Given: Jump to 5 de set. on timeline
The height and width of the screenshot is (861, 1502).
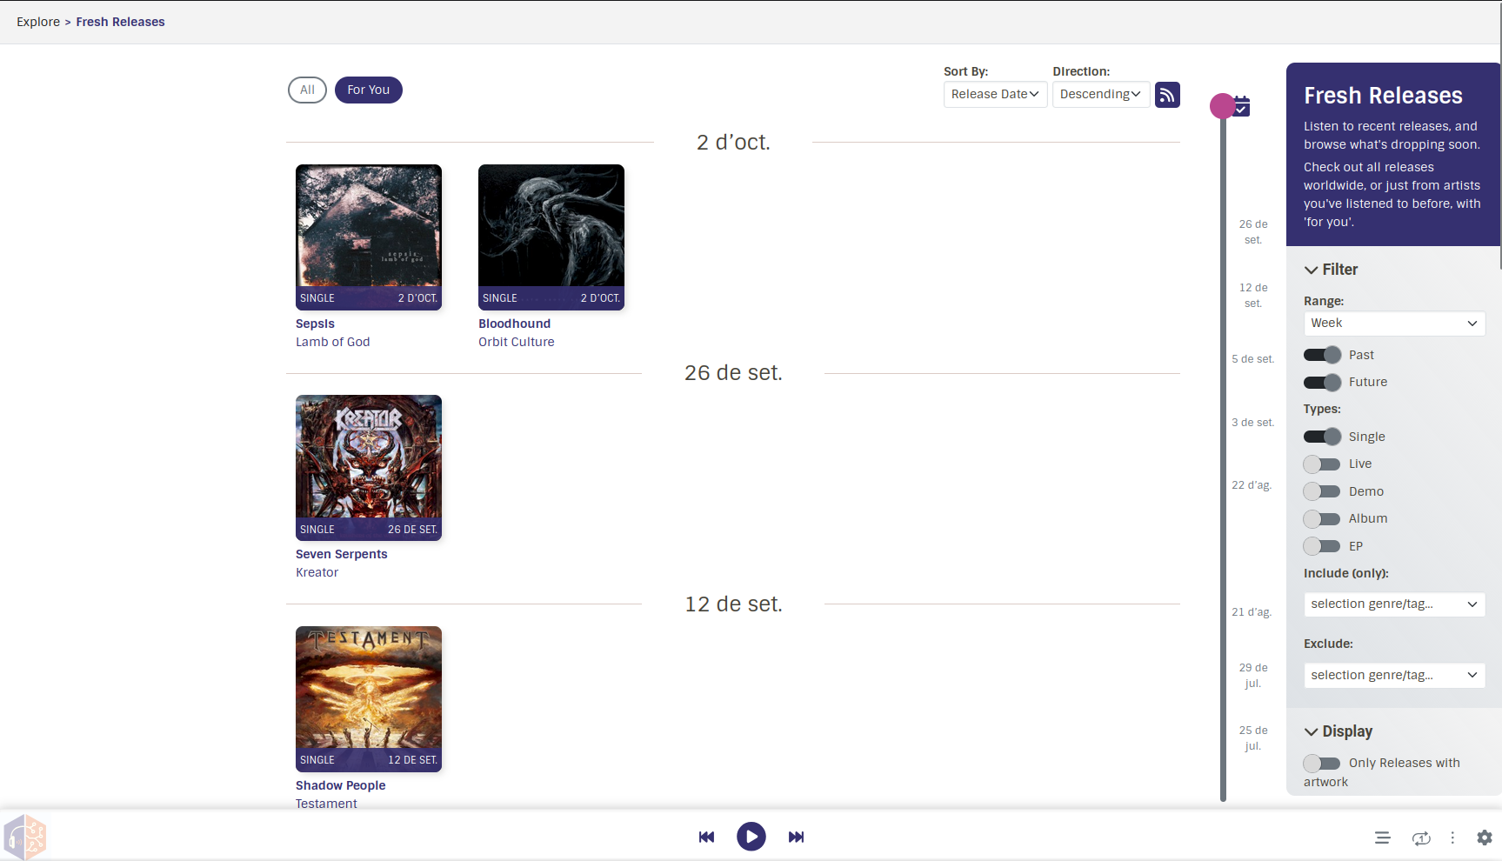Looking at the screenshot, I should [x=1252, y=359].
